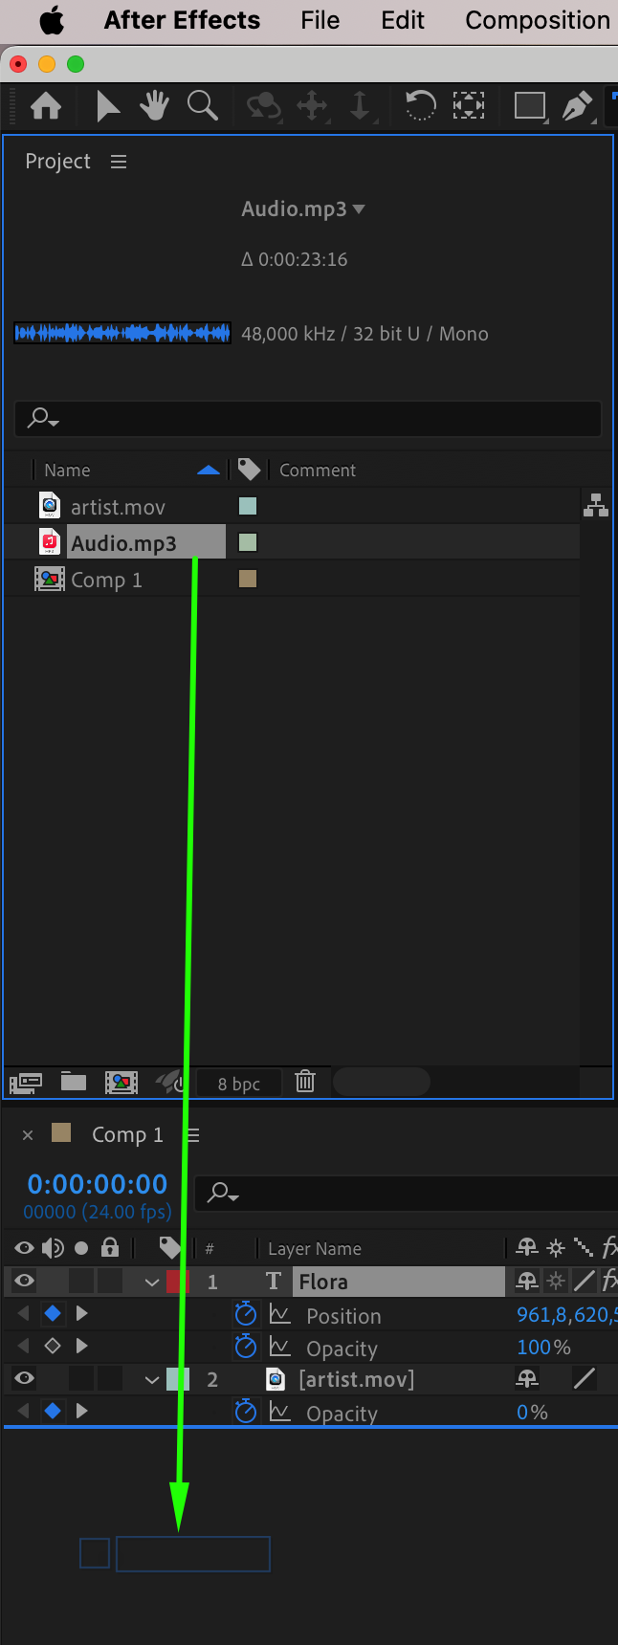Choose the Rectangle shape tool
The height and width of the screenshot is (1645, 618).
pyautogui.click(x=530, y=105)
